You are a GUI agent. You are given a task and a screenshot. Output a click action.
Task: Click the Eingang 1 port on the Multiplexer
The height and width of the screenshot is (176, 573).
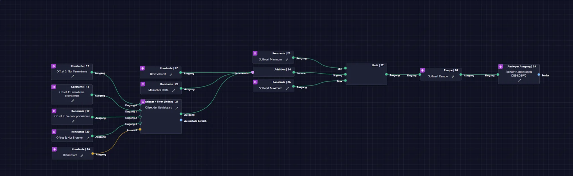pyautogui.click(x=140, y=111)
